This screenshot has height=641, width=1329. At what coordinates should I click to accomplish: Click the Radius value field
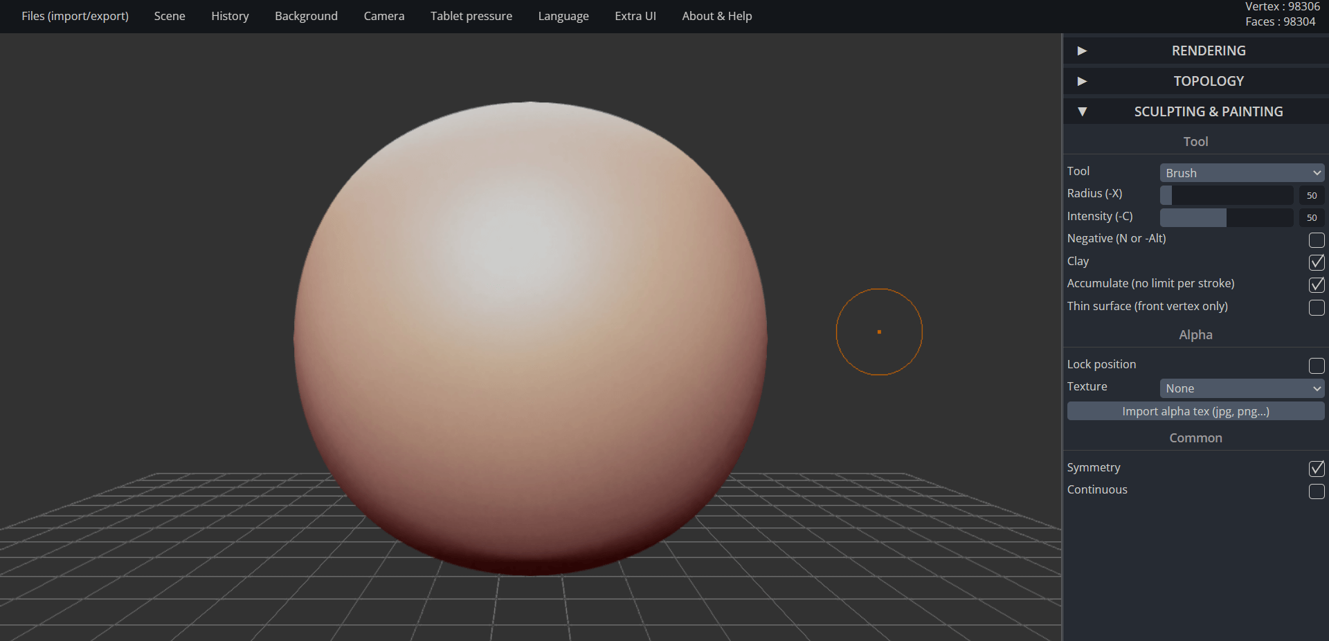(x=1312, y=195)
